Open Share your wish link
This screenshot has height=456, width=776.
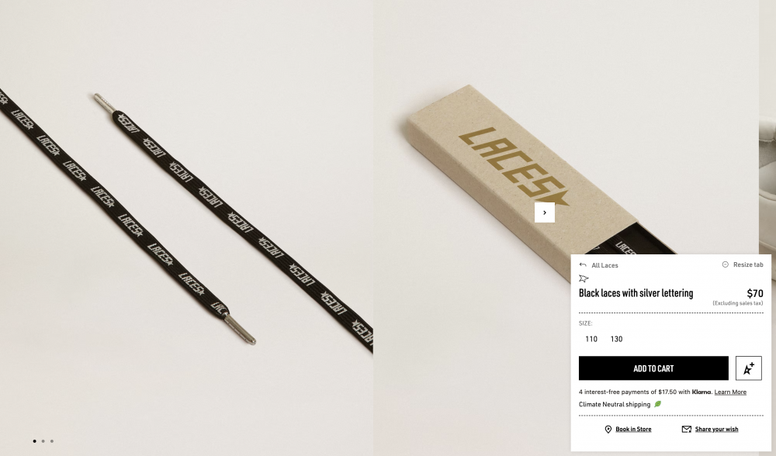tap(716, 430)
